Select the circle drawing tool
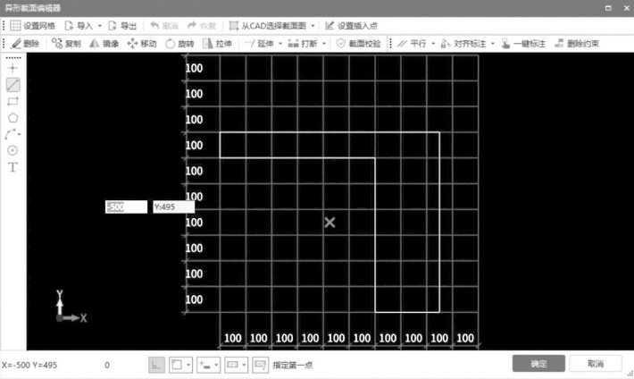The width and height of the screenshot is (634, 379). pyautogui.click(x=13, y=151)
